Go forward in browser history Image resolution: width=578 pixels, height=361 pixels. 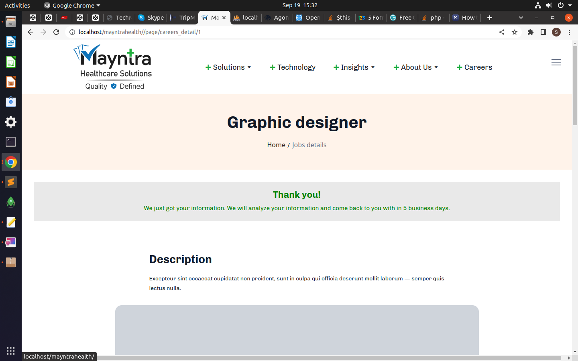click(43, 32)
